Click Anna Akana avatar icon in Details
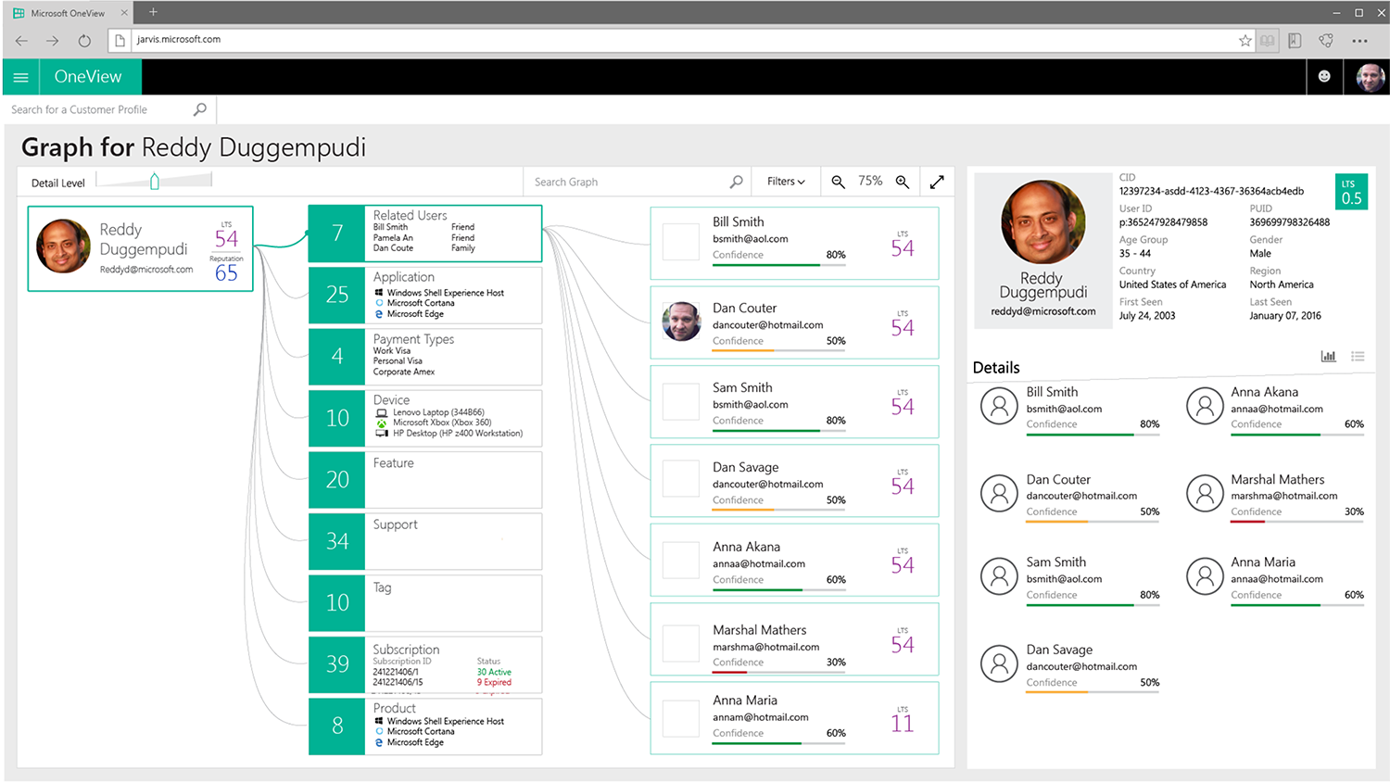The width and height of the screenshot is (1390, 783). coord(1205,406)
